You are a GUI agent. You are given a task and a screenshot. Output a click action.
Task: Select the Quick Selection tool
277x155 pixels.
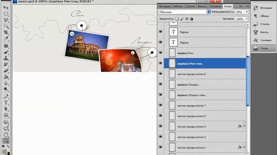[x=6, y=26]
